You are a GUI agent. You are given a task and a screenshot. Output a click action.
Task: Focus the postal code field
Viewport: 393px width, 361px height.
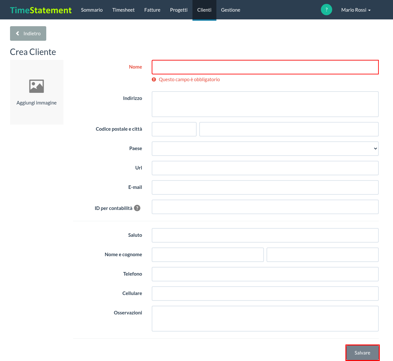point(174,129)
